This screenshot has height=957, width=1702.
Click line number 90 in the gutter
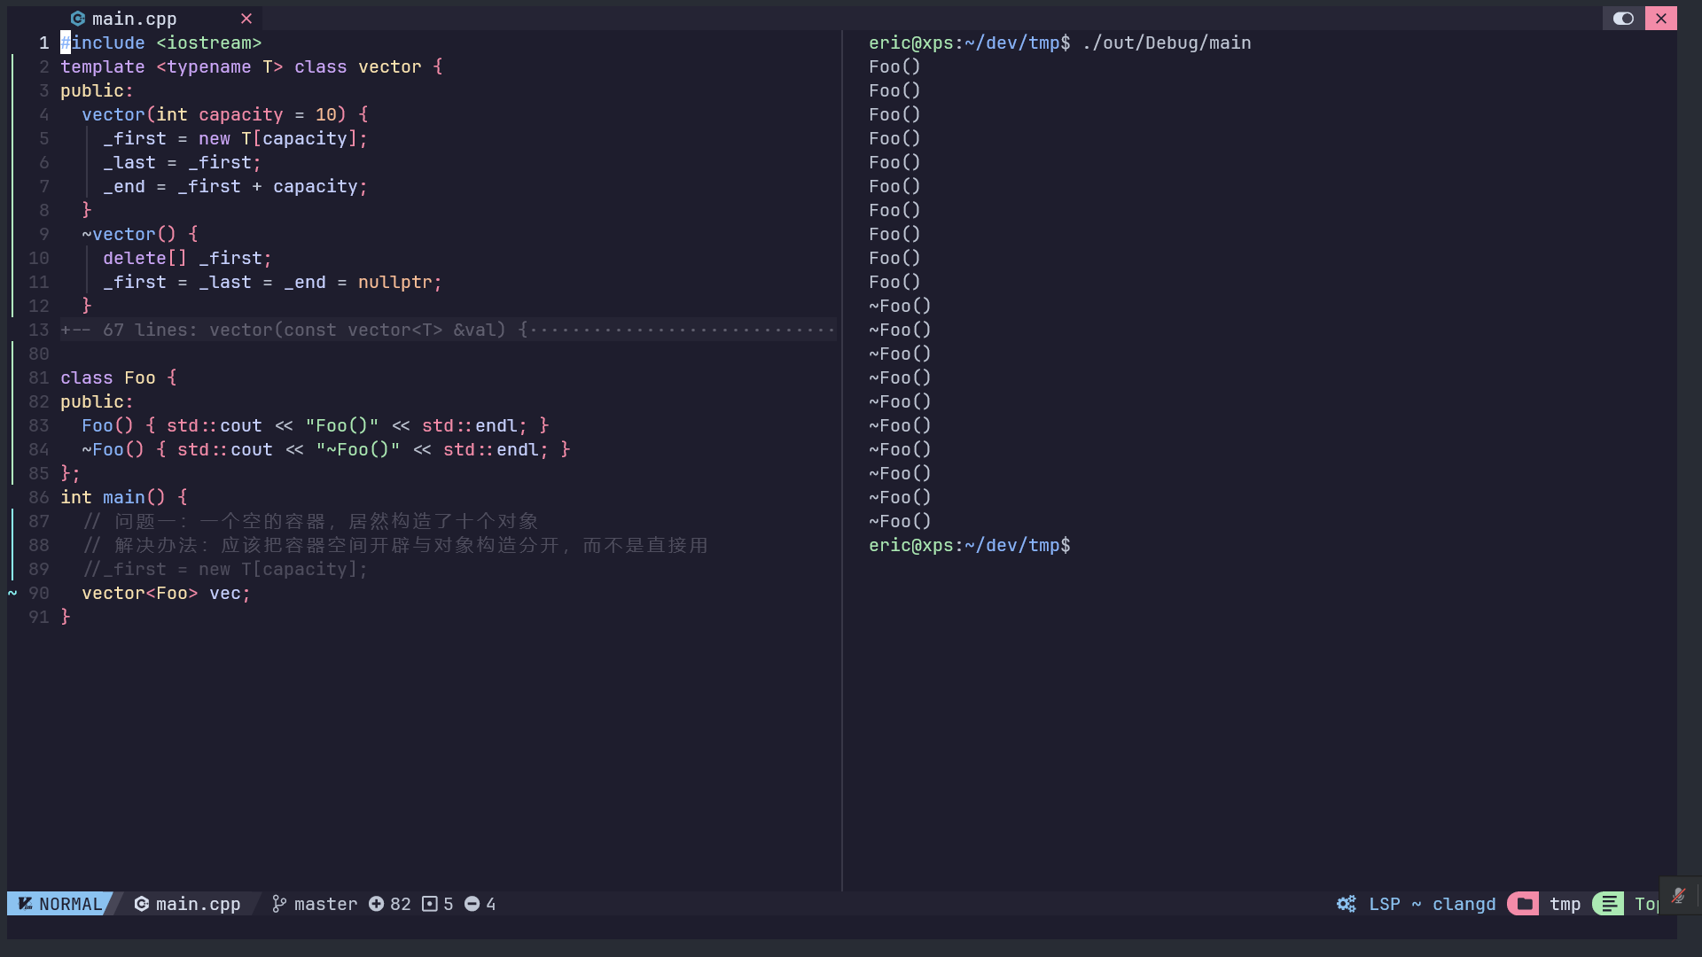(38, 593)
